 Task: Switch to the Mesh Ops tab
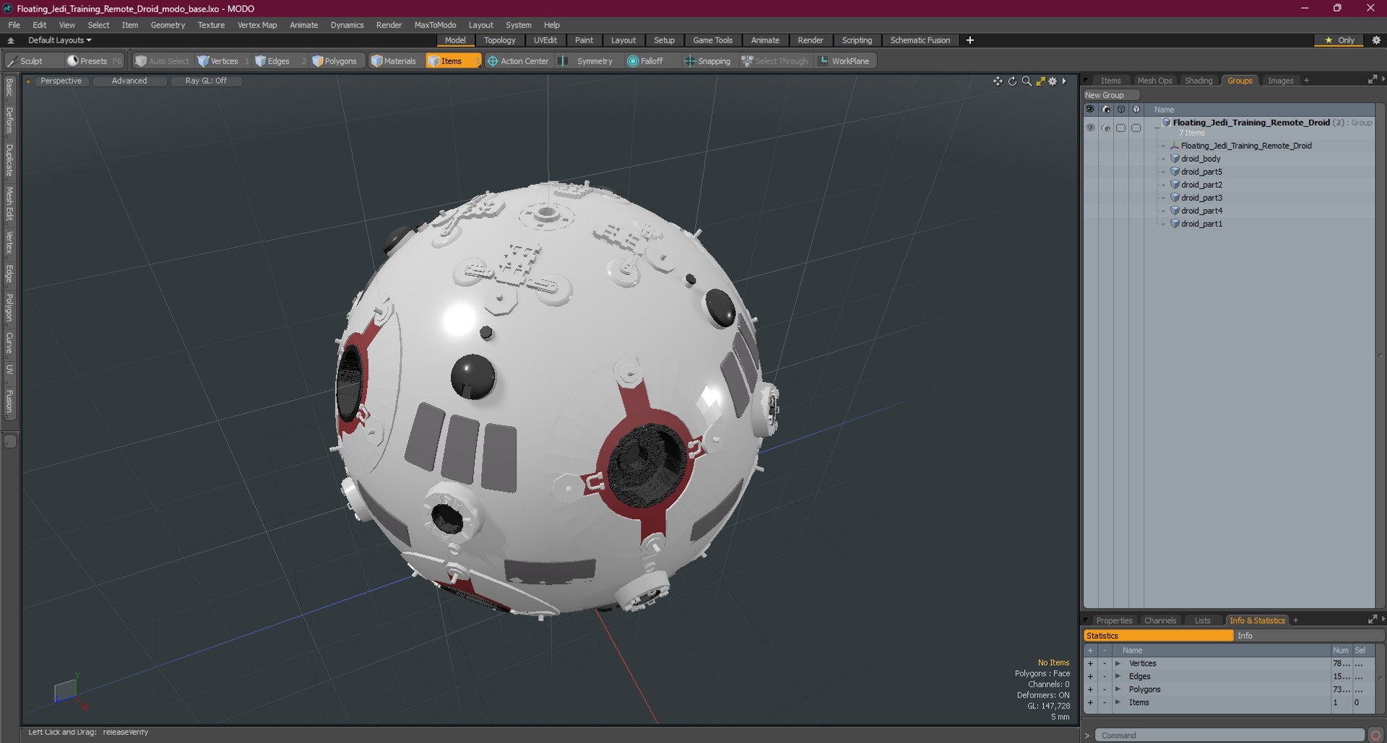pyautogui.click(x=1154, y=81)
